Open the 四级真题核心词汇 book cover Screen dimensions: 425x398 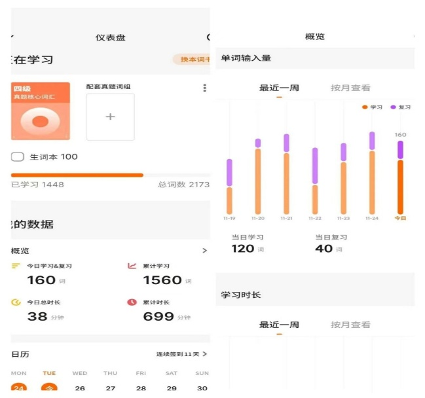41,111
